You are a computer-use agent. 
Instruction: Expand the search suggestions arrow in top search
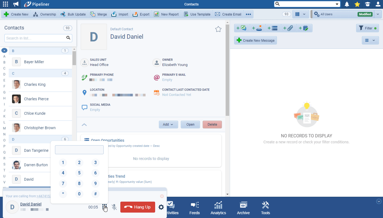[337, 4]
